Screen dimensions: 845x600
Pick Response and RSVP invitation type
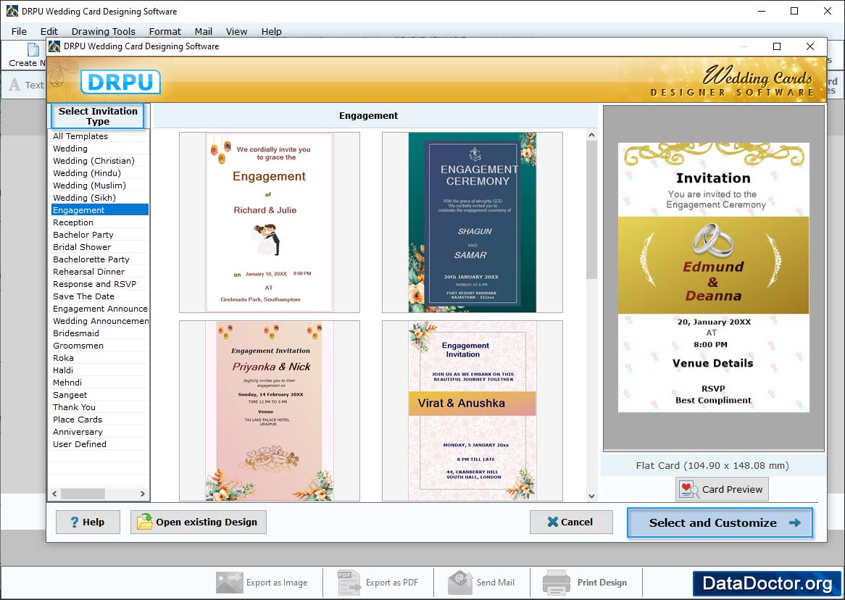[x=100, y=284]
